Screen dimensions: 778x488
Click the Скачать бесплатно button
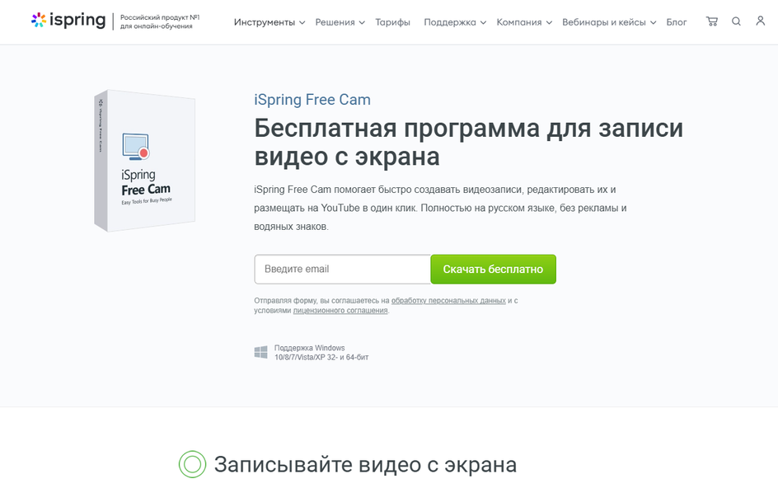pos(493,269)
